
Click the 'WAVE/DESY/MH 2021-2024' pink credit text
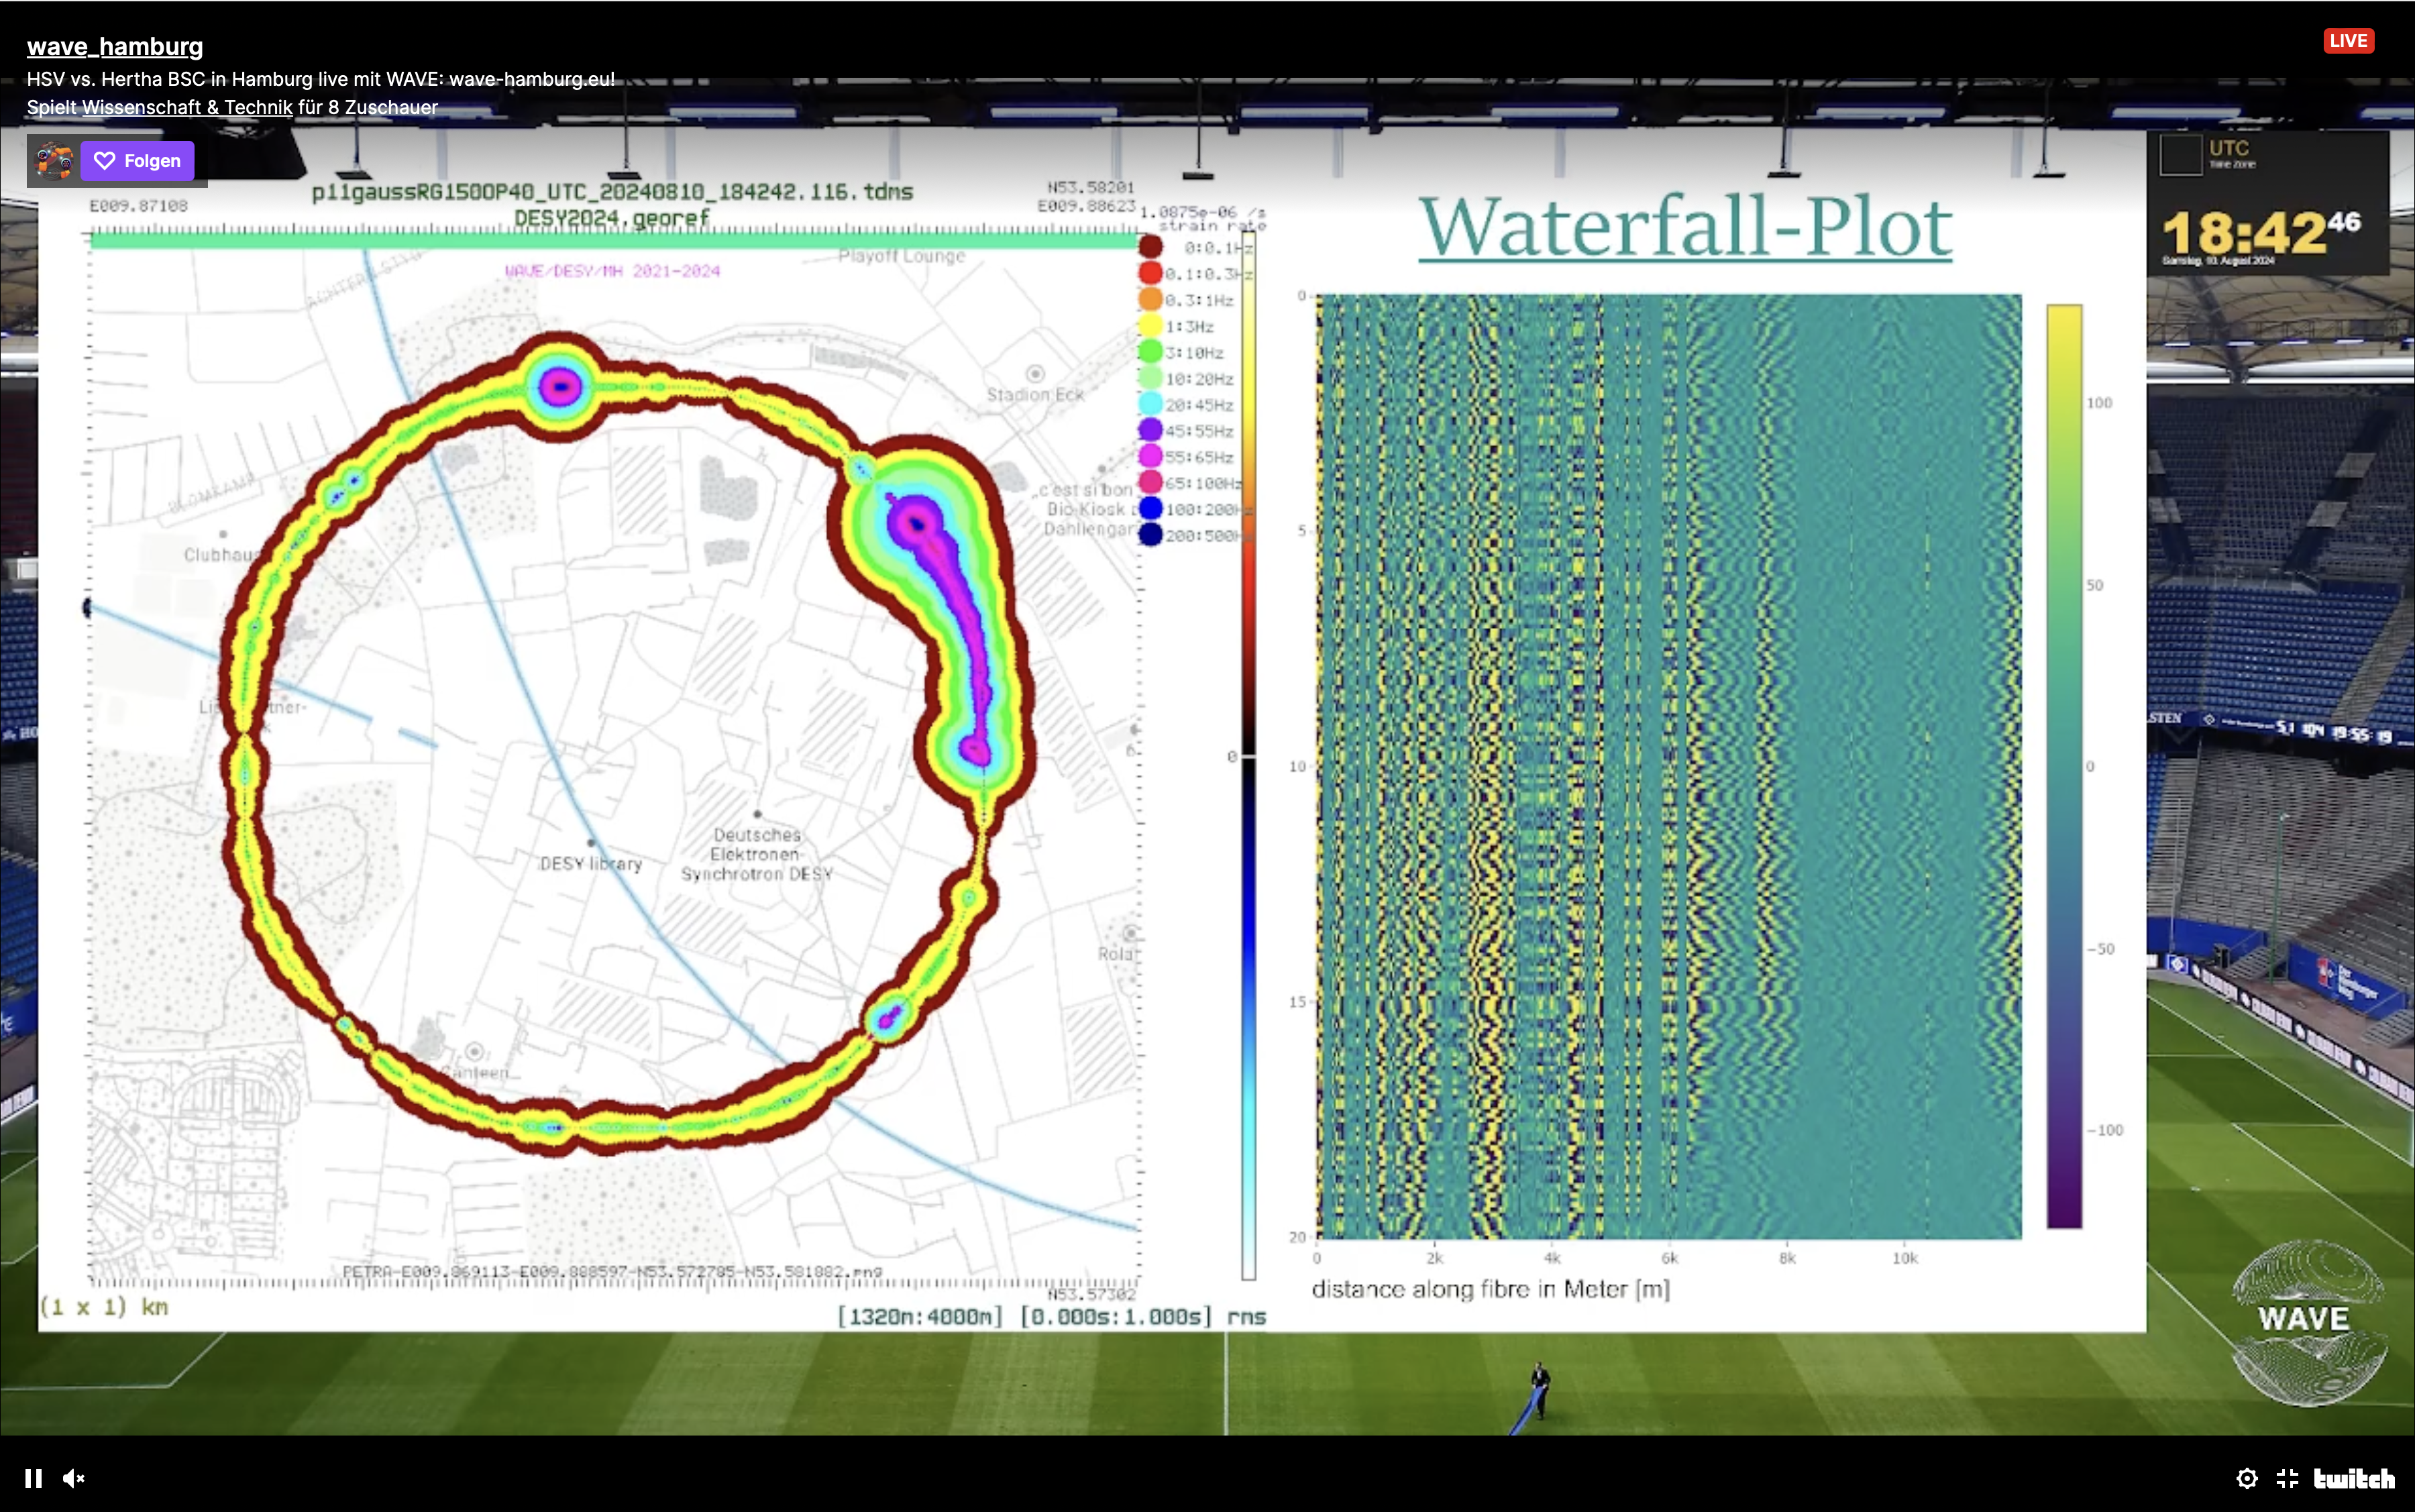tap(612, 271)
